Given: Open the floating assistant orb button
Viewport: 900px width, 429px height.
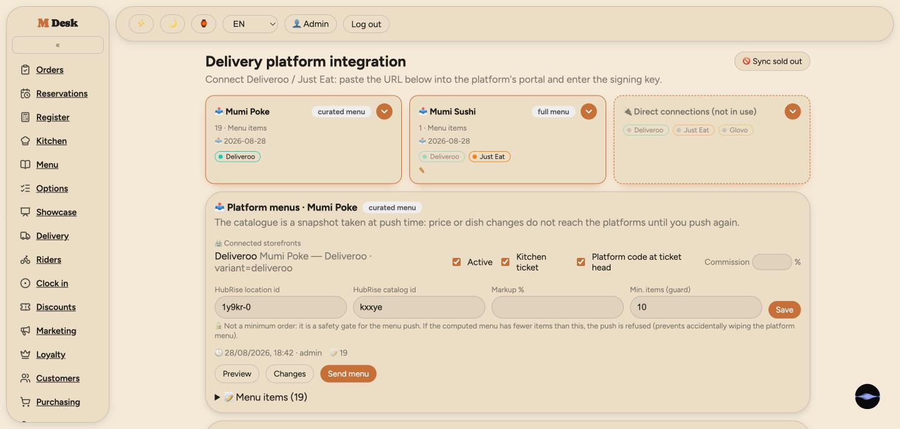Looking at the screenshot, I should click(867, 397).
